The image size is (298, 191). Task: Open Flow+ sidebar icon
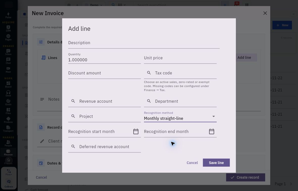point(9,172)
